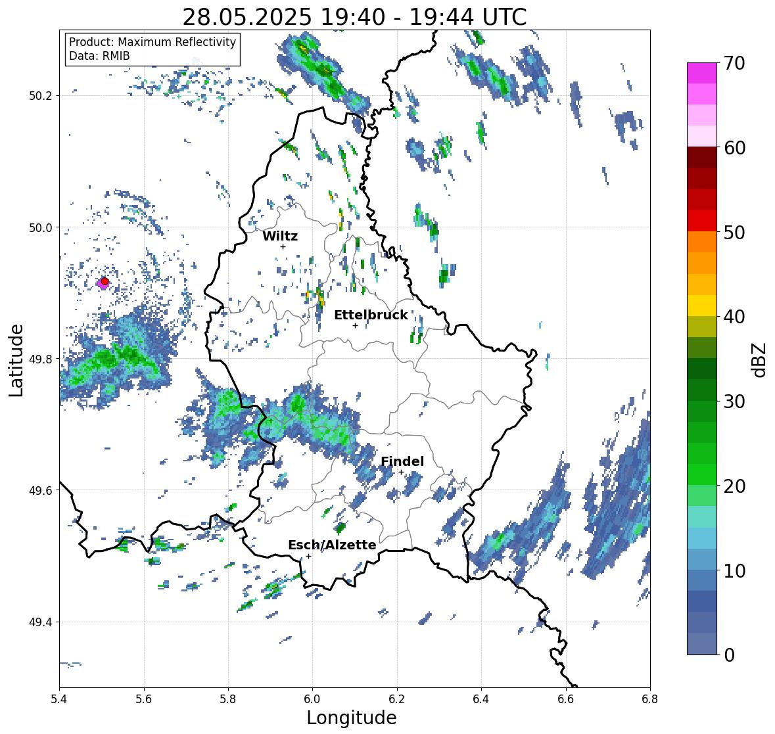
Task: Click the red radar marker dot
Action: point(105,281)
